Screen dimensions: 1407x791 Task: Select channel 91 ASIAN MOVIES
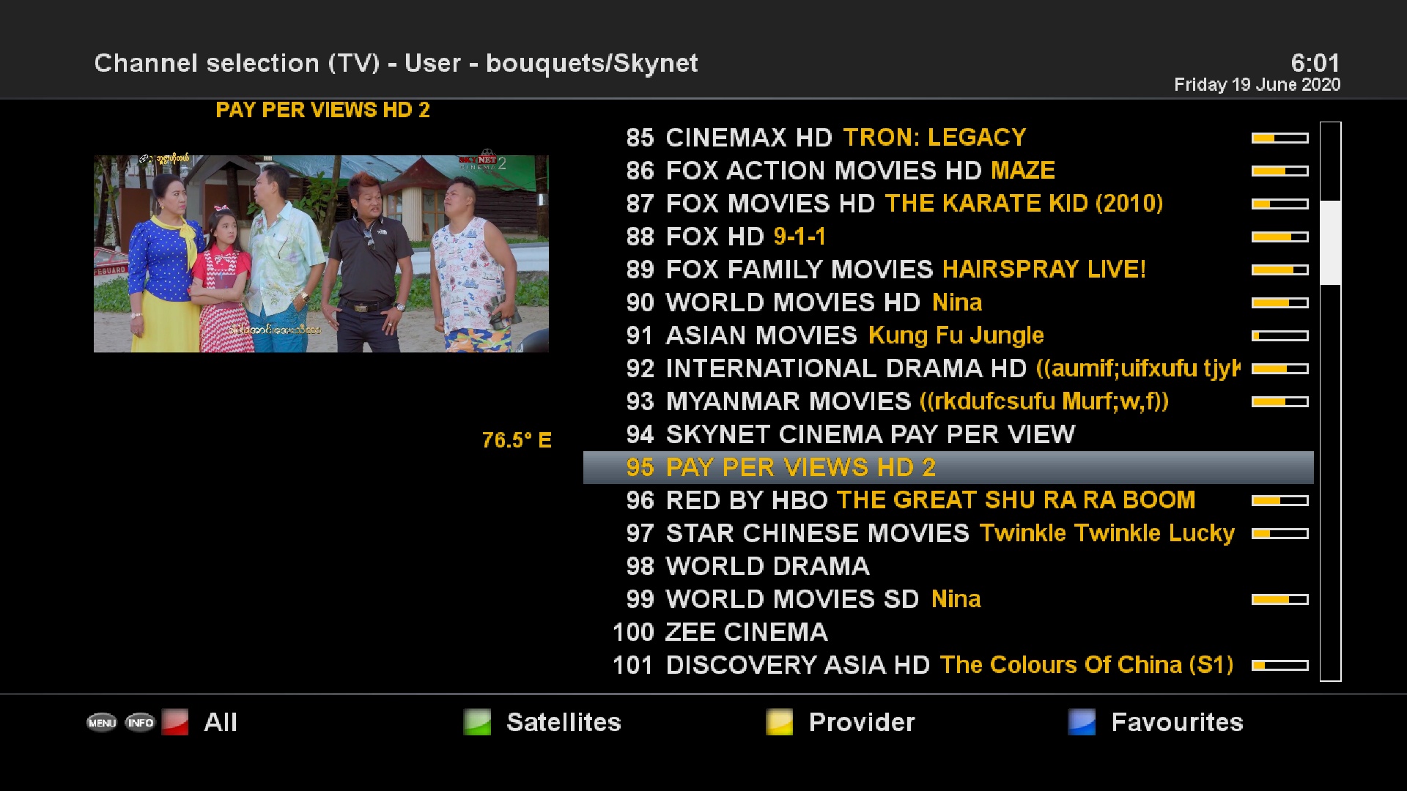pyautogui.click(x=948, y=335)
